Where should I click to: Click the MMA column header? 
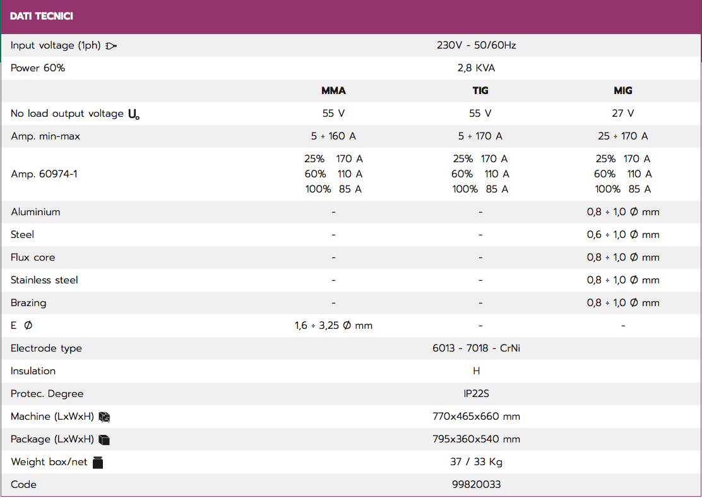point(333,90)
